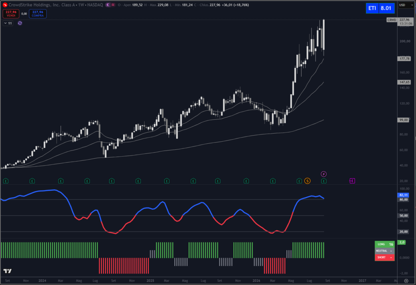Click the red SHORT table cell

point(384,257)
